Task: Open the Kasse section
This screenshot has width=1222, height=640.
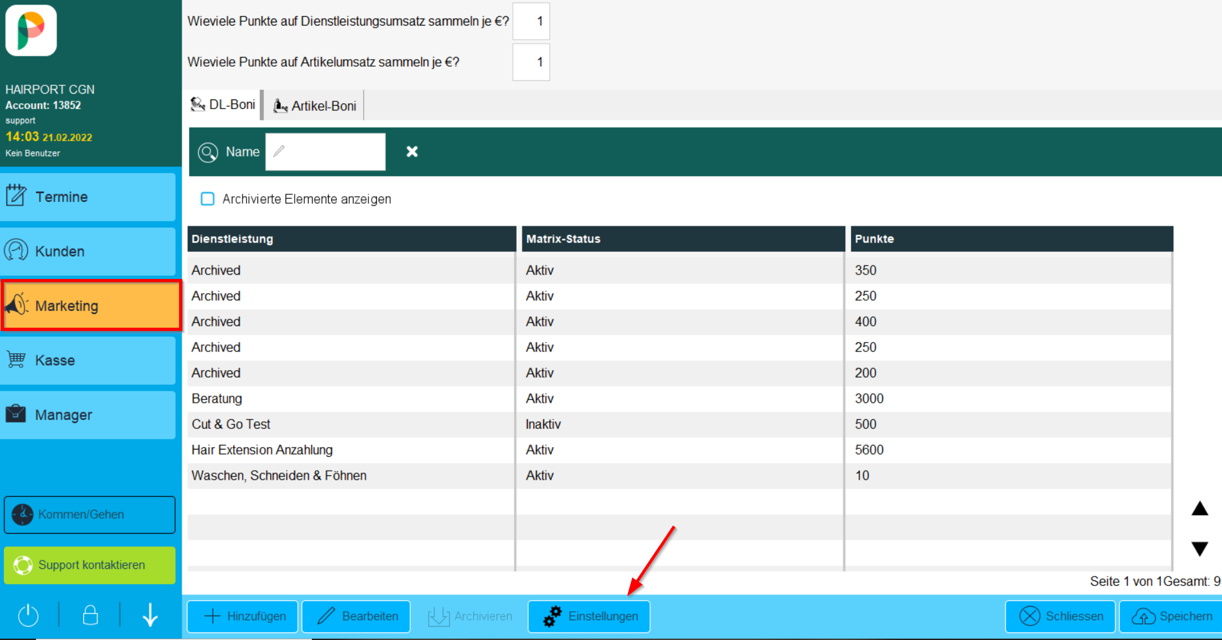Action: [88, 360]
